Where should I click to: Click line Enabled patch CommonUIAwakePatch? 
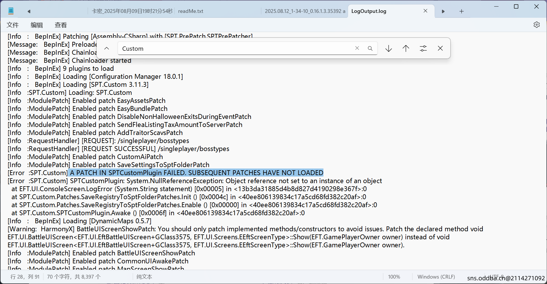click(x=98, y=261)
